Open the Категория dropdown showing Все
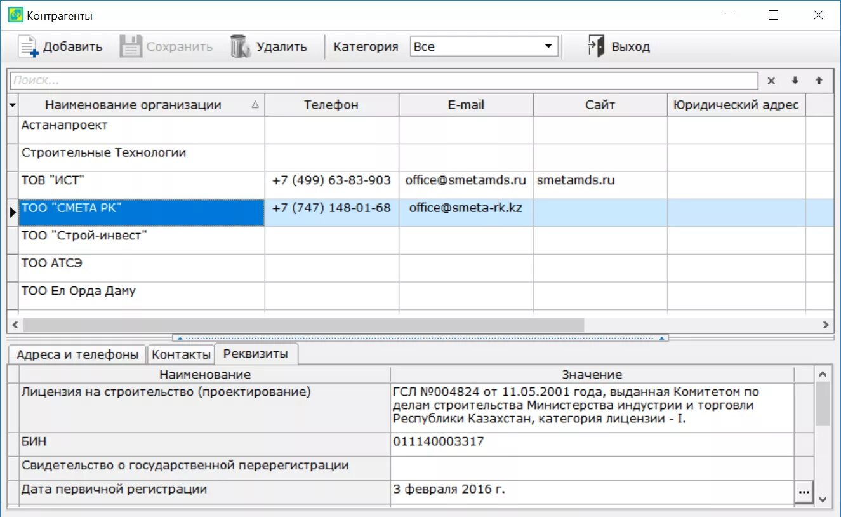The image size is (841, 517). 484,46
